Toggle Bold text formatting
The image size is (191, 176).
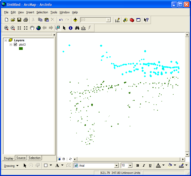click(137, 165)
